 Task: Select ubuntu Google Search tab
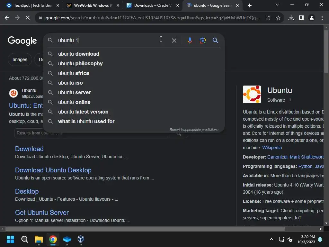point(212,5)
